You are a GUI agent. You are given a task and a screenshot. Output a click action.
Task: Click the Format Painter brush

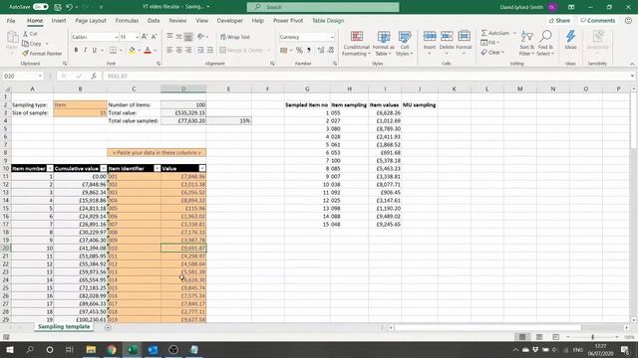[x=42, y=53]
